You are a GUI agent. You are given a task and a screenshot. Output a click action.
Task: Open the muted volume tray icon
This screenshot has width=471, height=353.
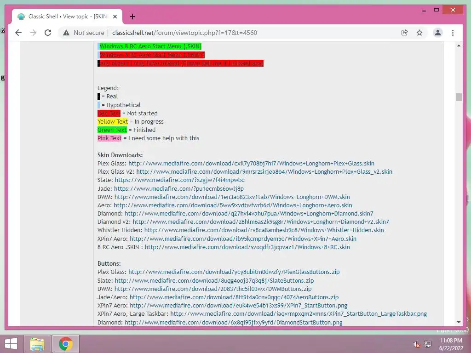tap(416, 344)
